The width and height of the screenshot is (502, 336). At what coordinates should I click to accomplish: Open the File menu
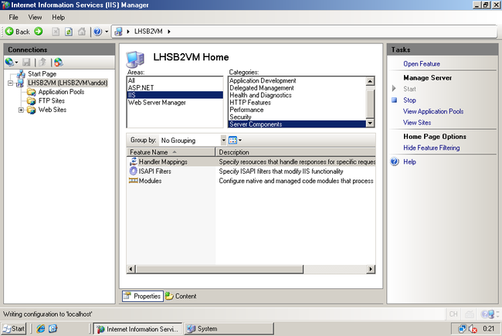13,17
